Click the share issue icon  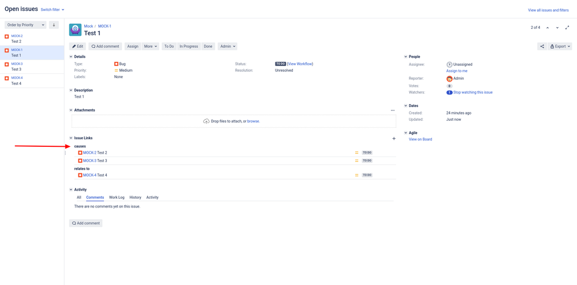542,46
